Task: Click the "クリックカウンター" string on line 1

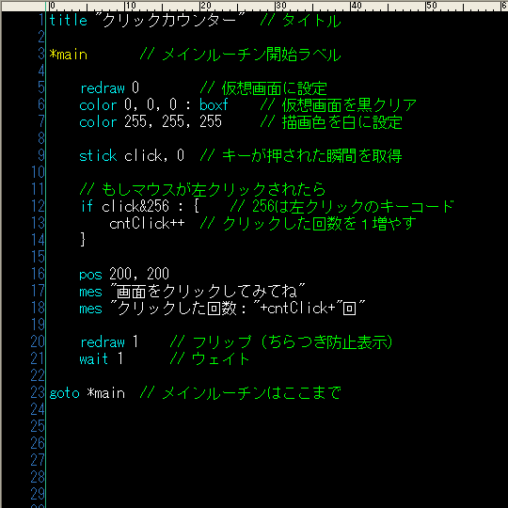Action: point(170,21)
